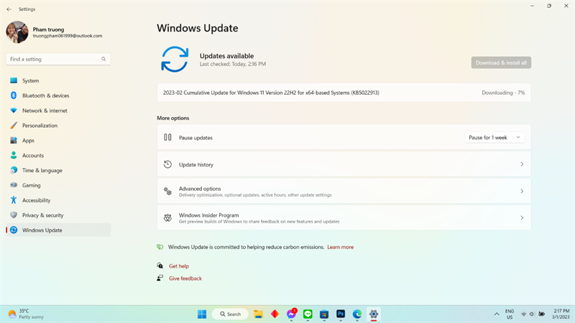Open the red diamond app on taskbar

click(x=275, y=314)
